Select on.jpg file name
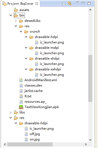 tap(35, 139)
